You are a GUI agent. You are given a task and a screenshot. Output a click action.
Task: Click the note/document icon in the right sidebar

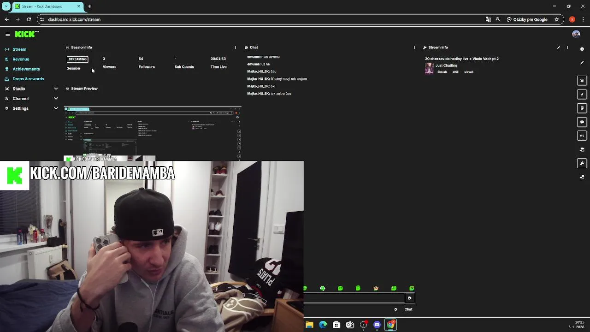582,108
